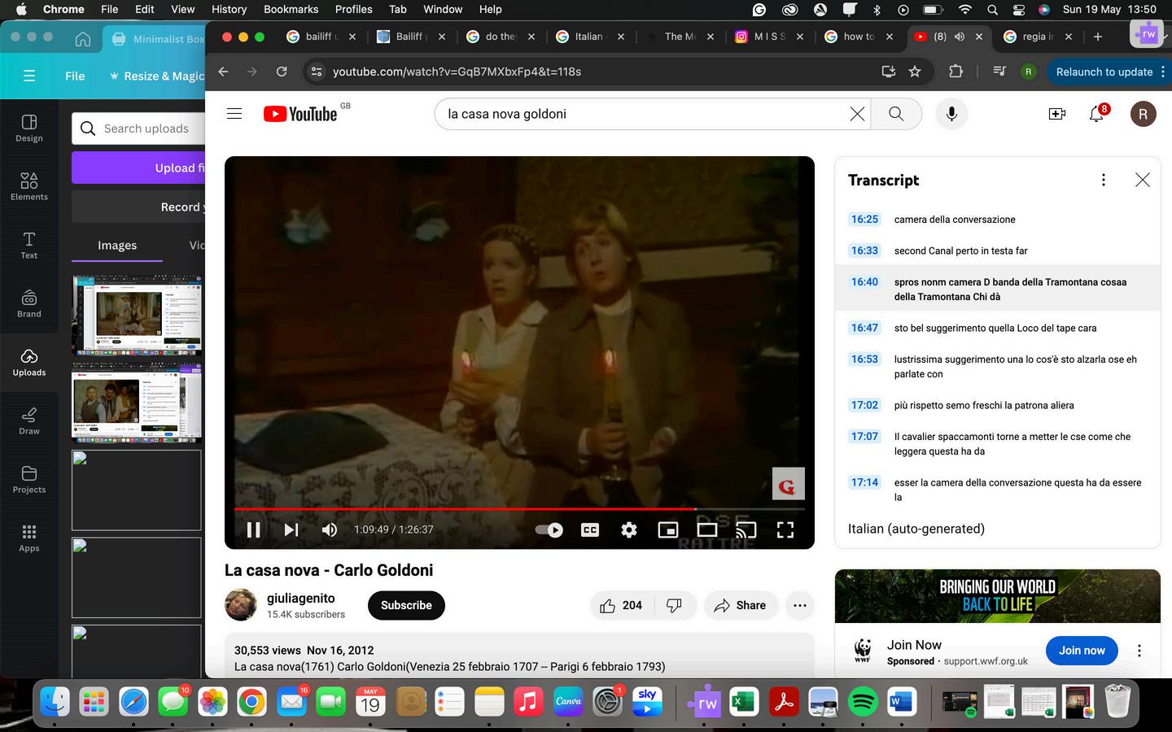Open Canva's Elements panel
Screen dimensions: 1172x732
tap(29, 186)
